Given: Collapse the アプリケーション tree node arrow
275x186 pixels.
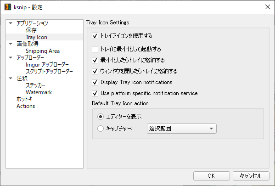Looking at the screenshot, I should point(11,23).
